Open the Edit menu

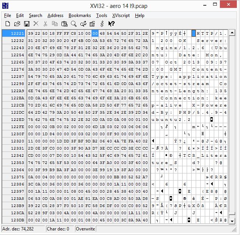(20, 15)
